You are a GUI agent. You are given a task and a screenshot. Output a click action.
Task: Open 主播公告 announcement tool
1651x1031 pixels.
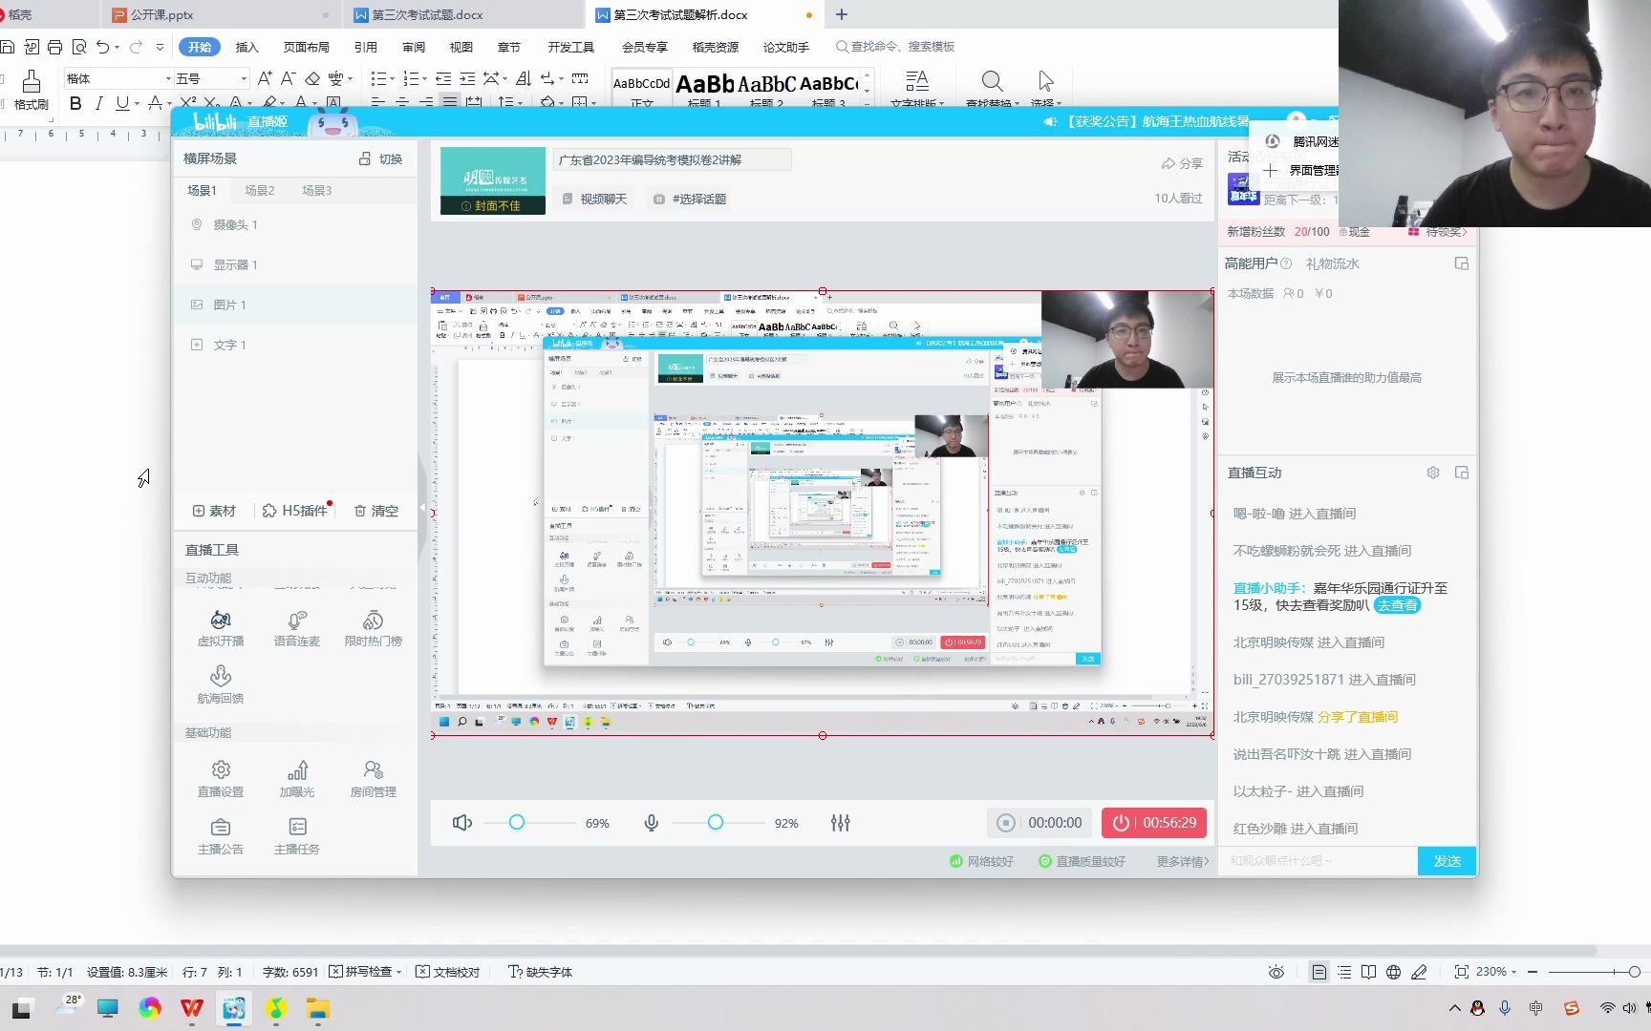tap(221, 836)
